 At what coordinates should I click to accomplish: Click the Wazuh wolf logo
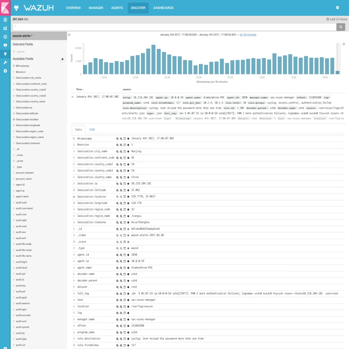pos(16,8)
